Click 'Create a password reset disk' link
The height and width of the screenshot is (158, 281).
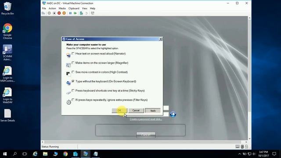(146, 119)
